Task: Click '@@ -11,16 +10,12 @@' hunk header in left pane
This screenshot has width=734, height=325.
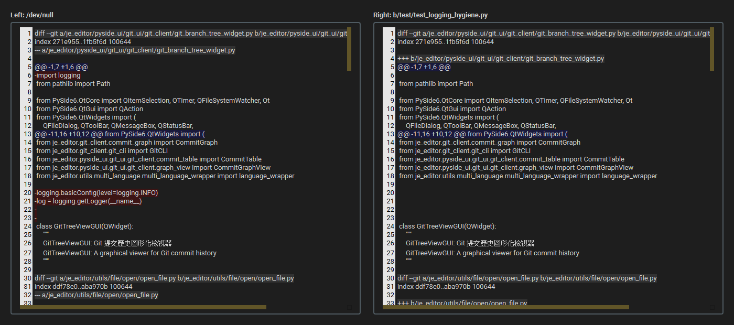Action: click(x=120, y=134)
